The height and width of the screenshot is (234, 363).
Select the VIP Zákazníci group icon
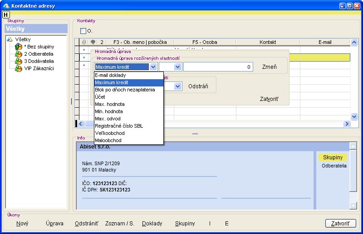click(19, 68)
